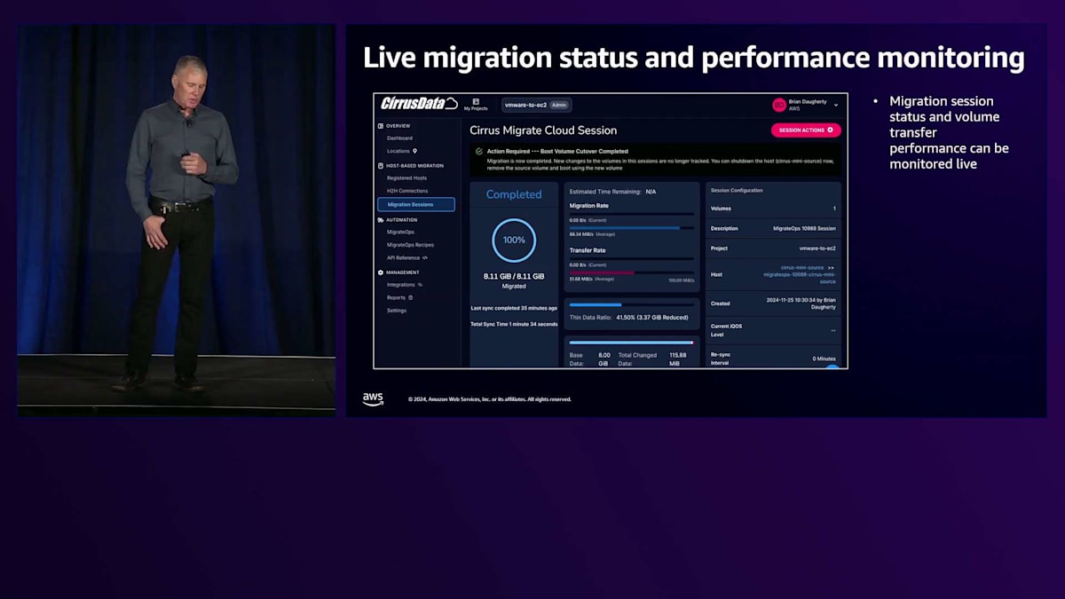The width and height of the screenshot is (1065, 599).
Task: Open MigrateOps Recipes page
Action: 410,245
